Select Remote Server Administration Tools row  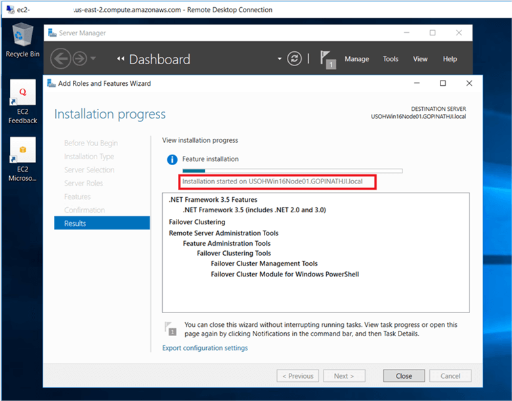click(x=224, y=233)
